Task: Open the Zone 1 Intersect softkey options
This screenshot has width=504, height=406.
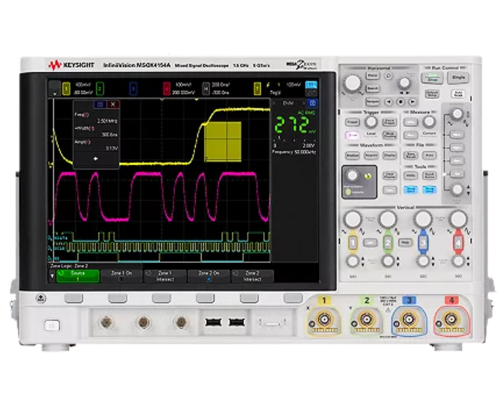Action: point(165,276)
